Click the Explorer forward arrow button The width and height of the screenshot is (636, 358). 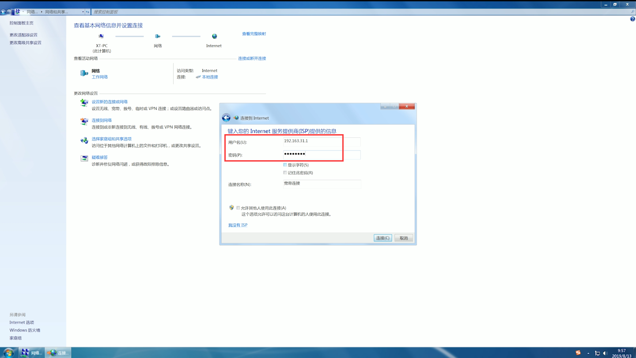click(x=9, y=12)
